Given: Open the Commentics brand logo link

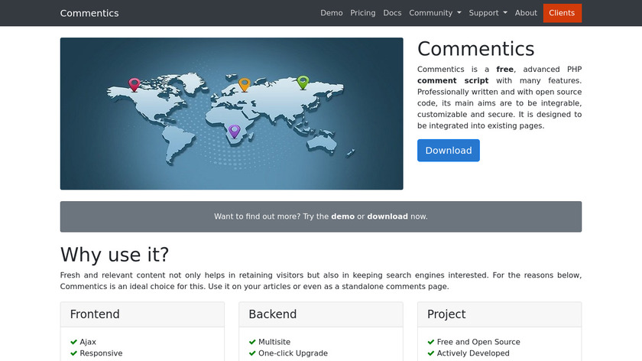Looking at the screenshot, I should pyautogui.click(x=89, y=13).
